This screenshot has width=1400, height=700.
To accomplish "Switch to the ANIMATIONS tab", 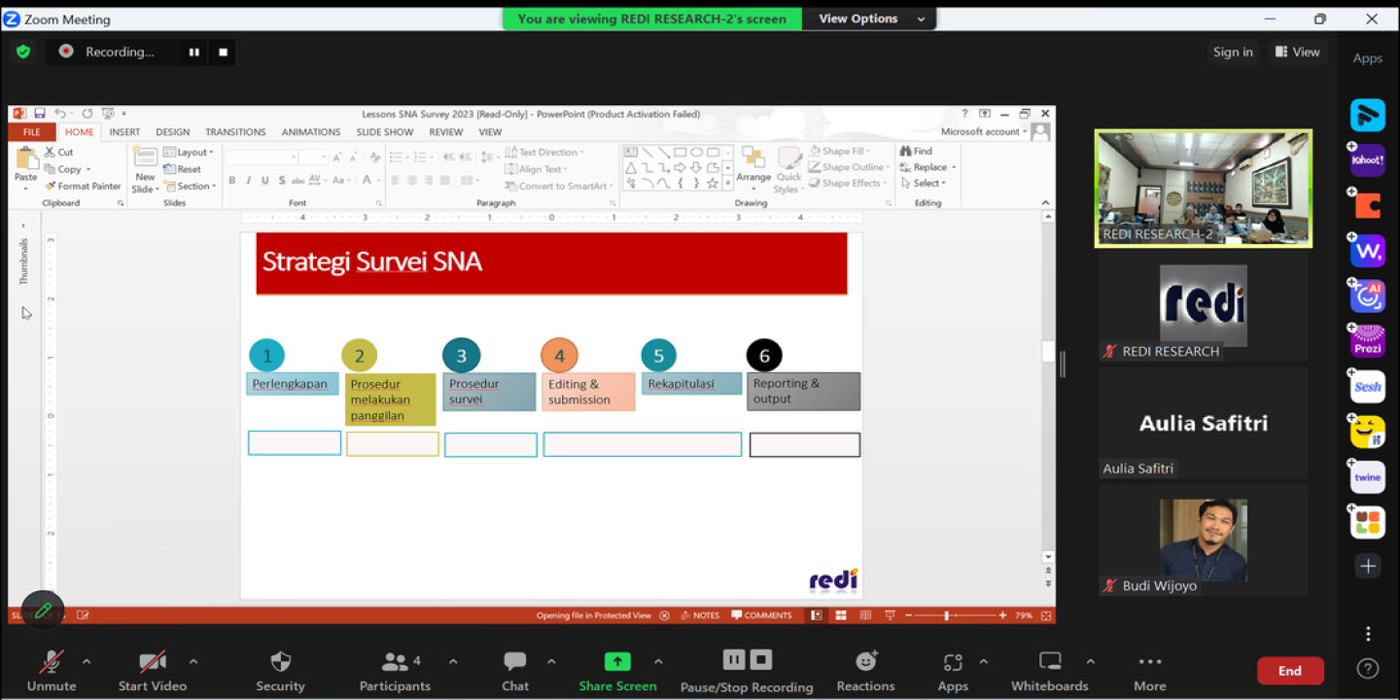I will point(311,132).
